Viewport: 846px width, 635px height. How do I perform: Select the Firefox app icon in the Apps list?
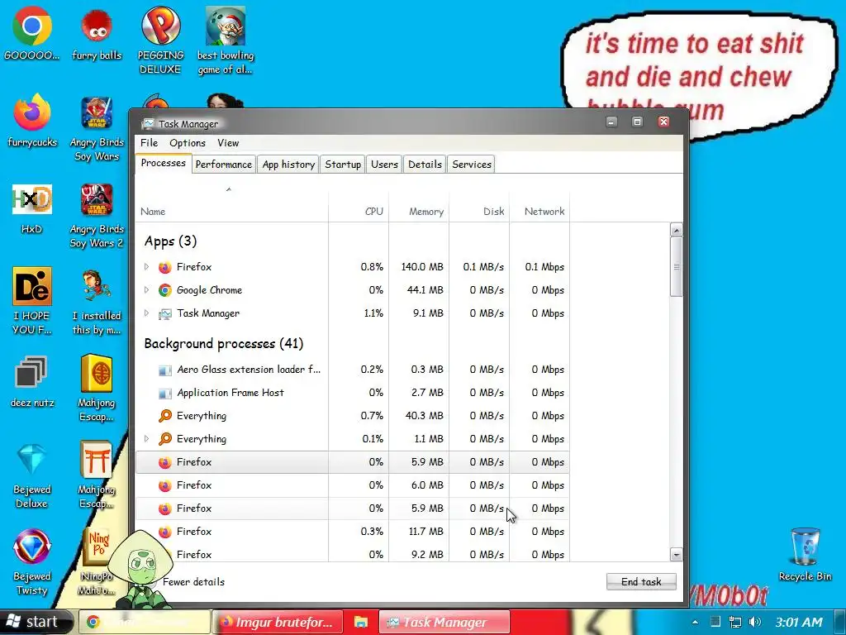[165, 267]
